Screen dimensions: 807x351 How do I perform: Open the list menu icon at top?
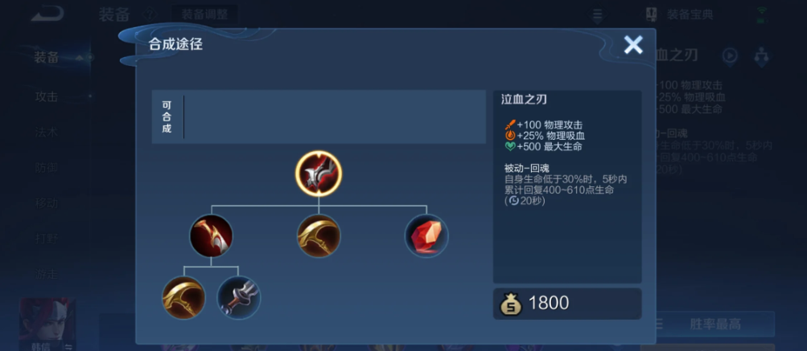pyautogui.click(x=597, y=14)
